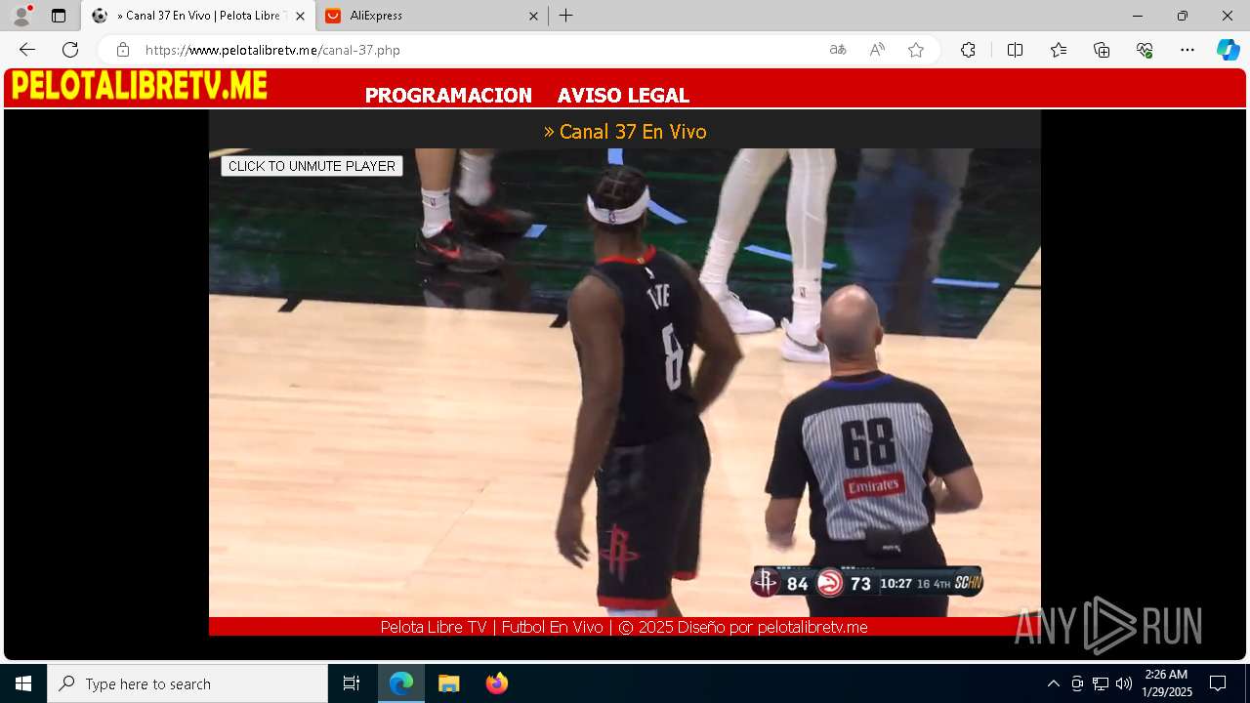Click the PELOTALIBRETV.ME site logo

139,86
